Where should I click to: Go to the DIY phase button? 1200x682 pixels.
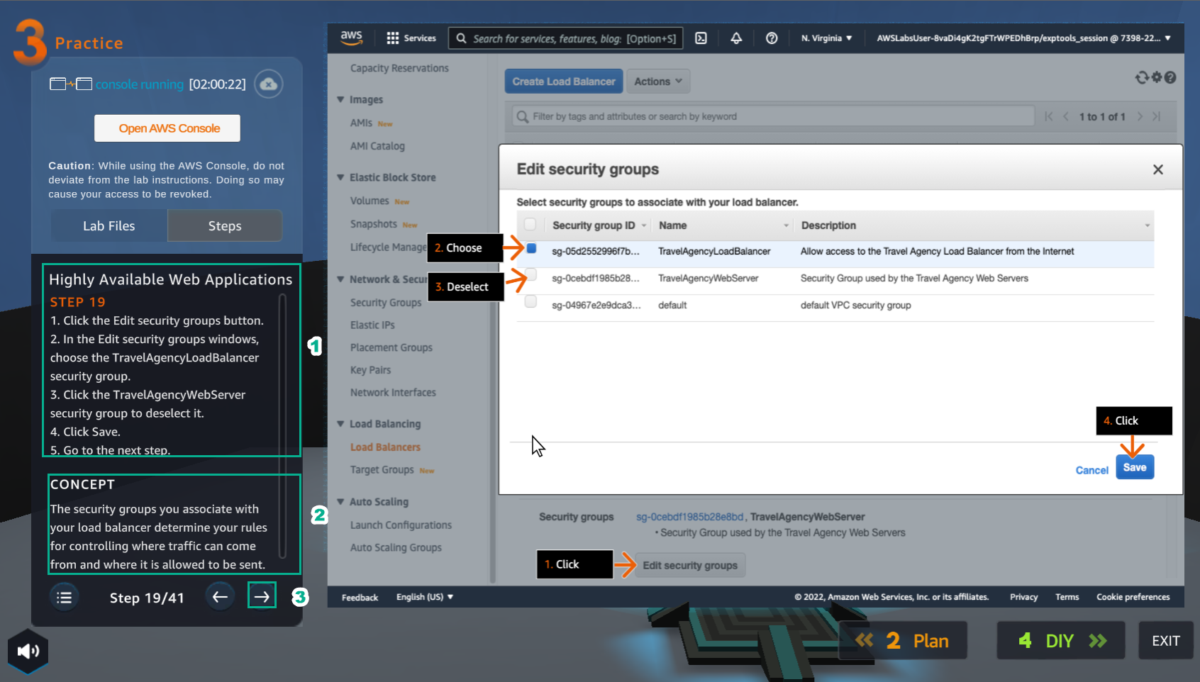(x=1061, y=641)
